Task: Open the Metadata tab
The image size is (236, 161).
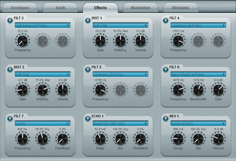Action: click(181, 8)
